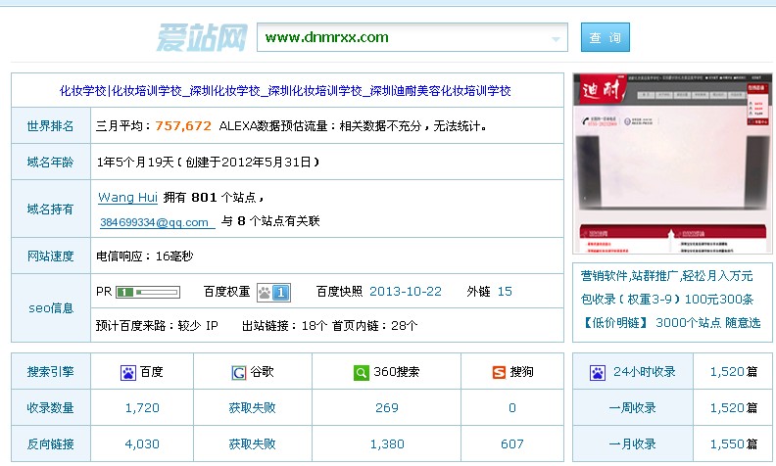Click the 反向链接 row header
This screenshot has height=466, width=776.
[x=51, y=443]
